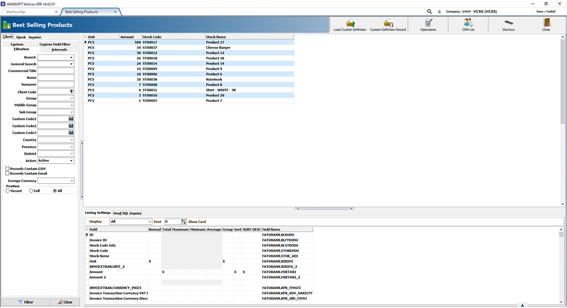Open the Custom Field Filter tab

pos(55,44)
